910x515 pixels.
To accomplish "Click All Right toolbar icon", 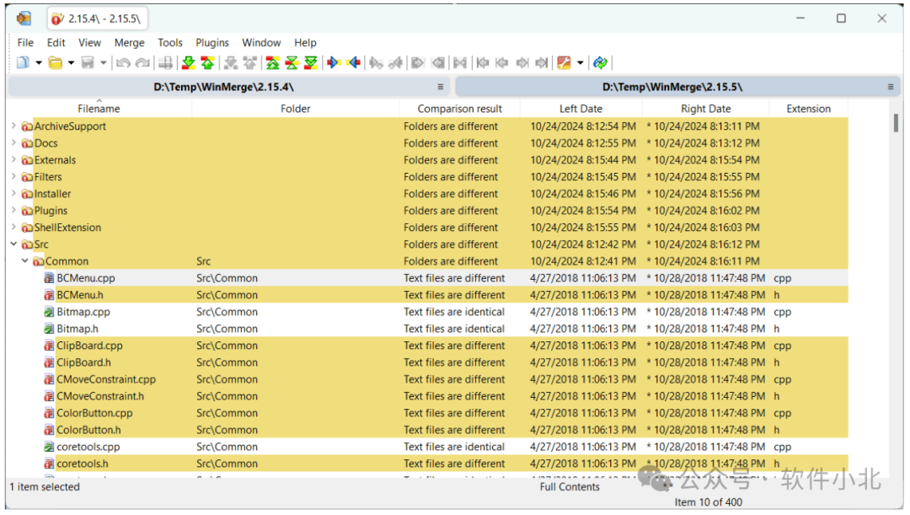I will coord(418,62).
